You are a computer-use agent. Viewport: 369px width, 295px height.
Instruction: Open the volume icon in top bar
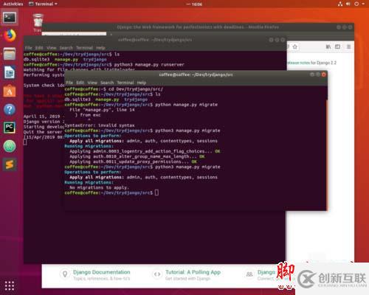[348, 4]
